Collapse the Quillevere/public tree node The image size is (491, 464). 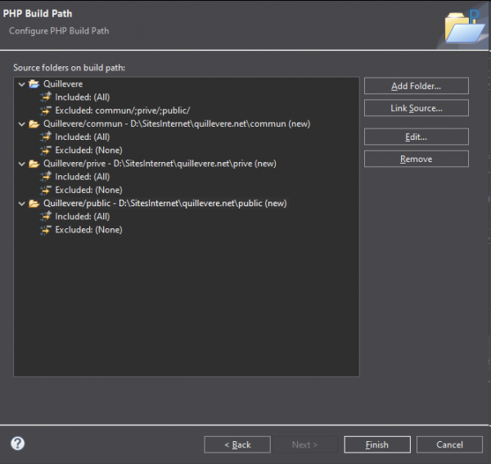[21, 203]
